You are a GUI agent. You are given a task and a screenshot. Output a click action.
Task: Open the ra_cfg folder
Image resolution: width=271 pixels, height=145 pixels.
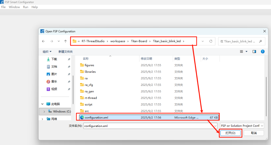pos(89,85)
